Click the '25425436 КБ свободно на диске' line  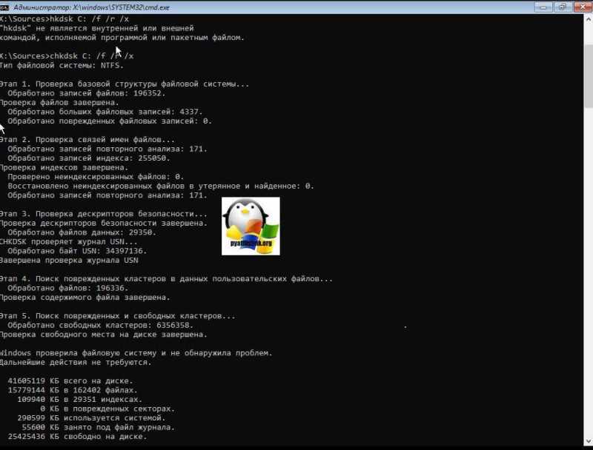[x=77, y=437]
